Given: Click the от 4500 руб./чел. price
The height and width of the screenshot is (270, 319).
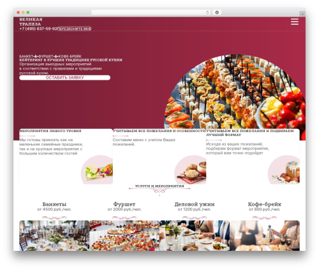Looking at the screenshot, I should pyautogui.click(x=54, y=209).
